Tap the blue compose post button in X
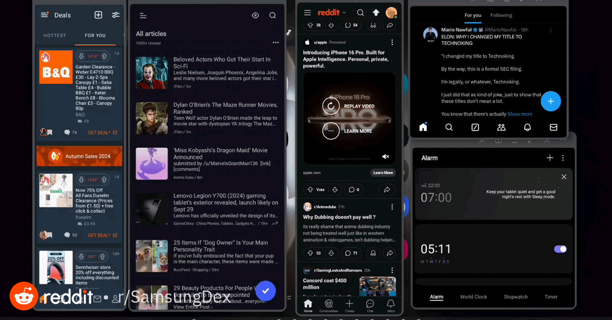The height and width of the screenshot is (320, 612). [551, 101]
